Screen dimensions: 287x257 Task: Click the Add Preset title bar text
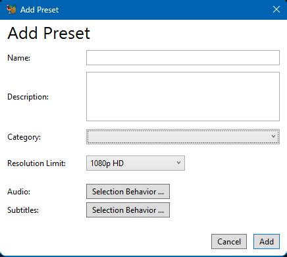[x=39, y=10]
